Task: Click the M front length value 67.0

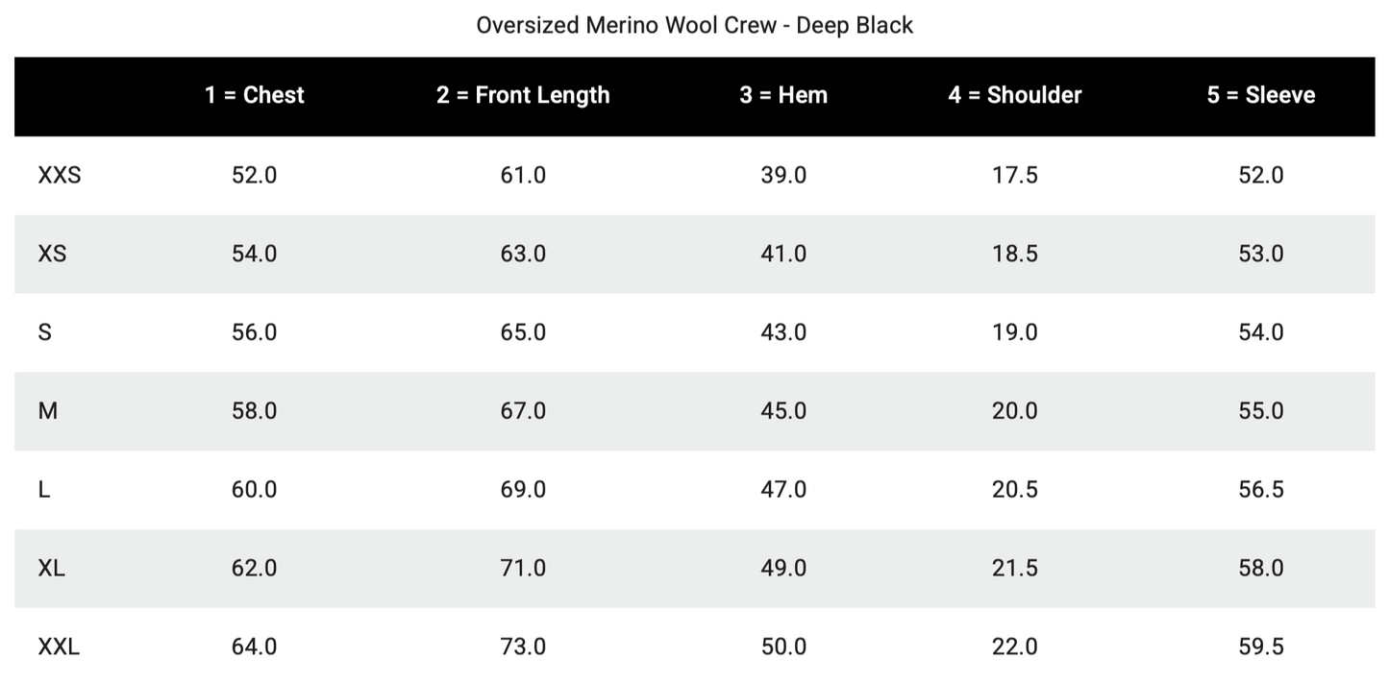Action: coord(523,411)
